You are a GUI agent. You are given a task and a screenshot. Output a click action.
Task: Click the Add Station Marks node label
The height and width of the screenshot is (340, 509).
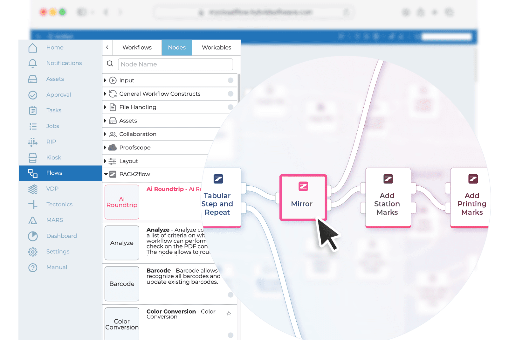coord(387,204)
